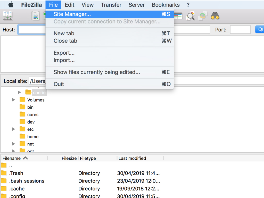Click the Volumes folder icon
The image size is (264, 198).
22,100
